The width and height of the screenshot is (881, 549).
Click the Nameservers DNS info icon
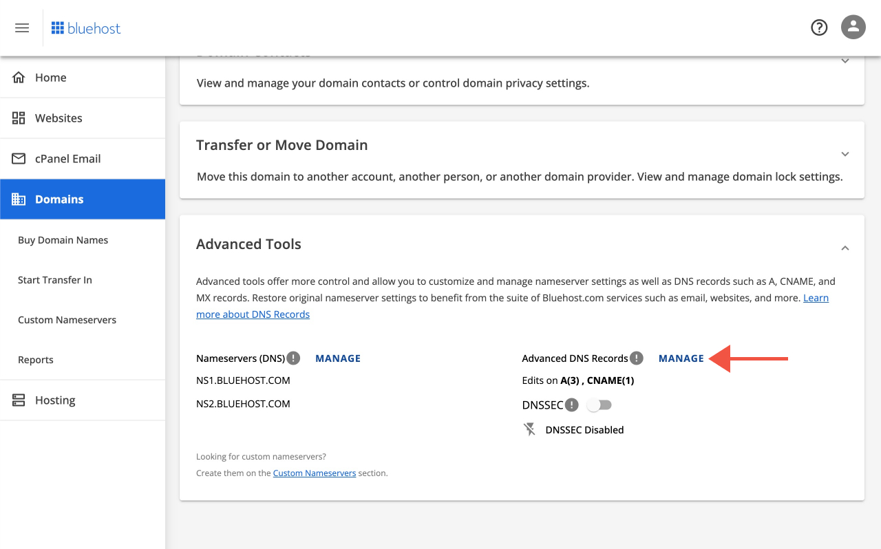[295, 358]
